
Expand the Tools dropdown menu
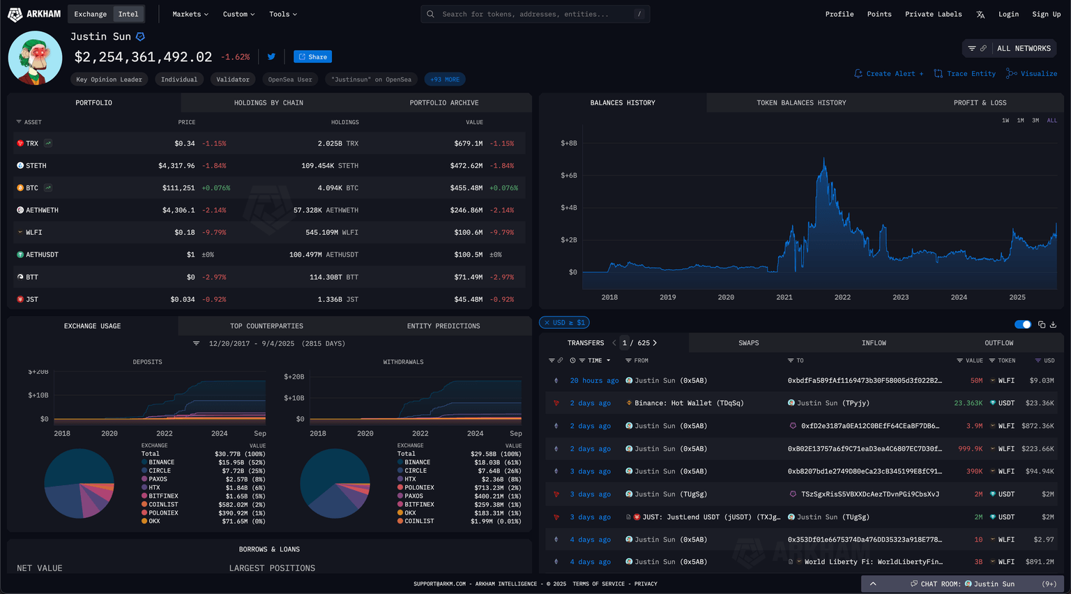(x=283, y=14)
